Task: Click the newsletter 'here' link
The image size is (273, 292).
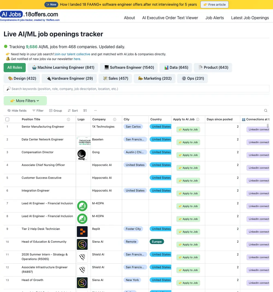Action: click(77, 59)
